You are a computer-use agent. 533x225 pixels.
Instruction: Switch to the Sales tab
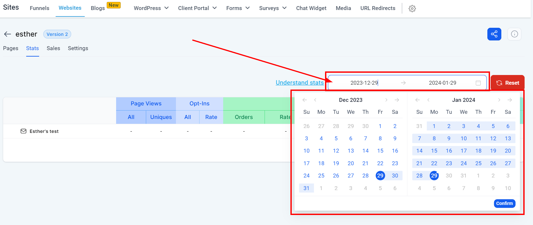(53, 48)
